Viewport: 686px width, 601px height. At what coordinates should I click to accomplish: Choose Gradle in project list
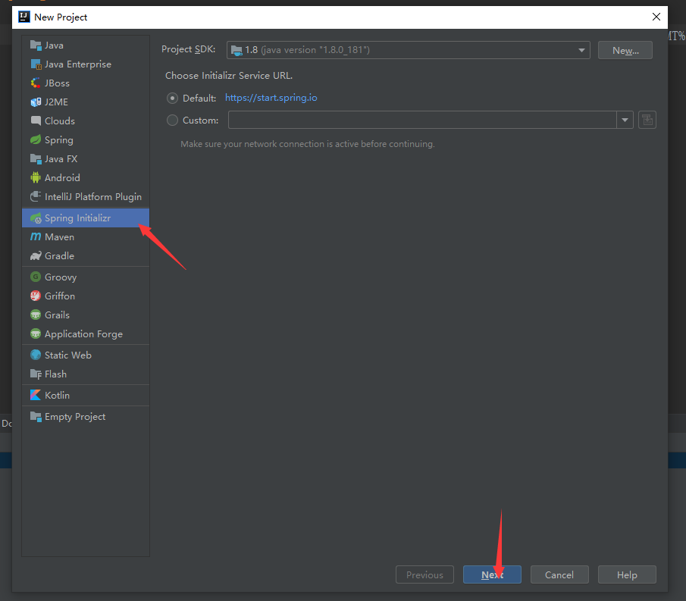(x=86, y=256)
